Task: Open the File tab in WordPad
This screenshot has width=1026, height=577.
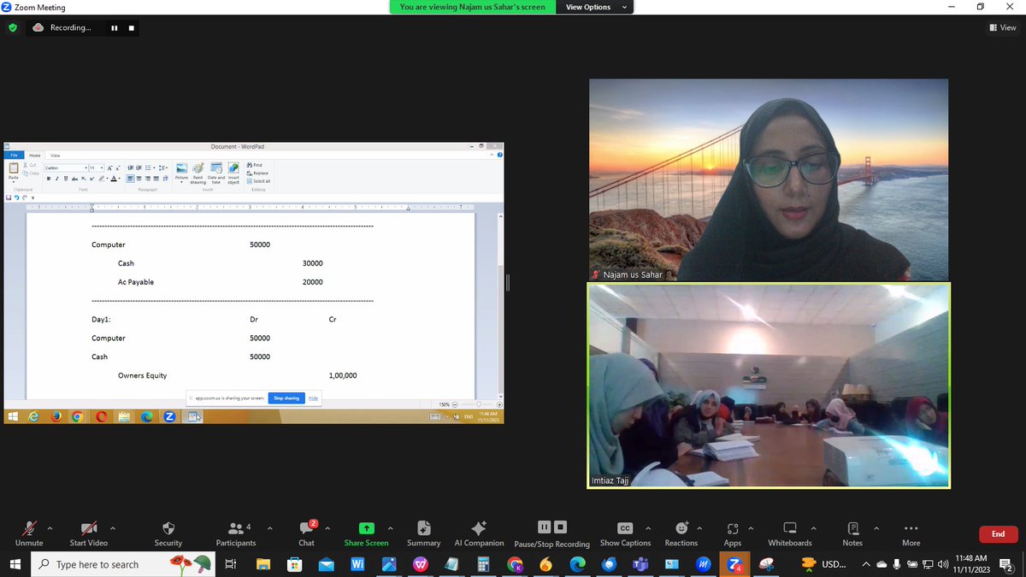Action: pyautogui.click(x=14, y=156)
